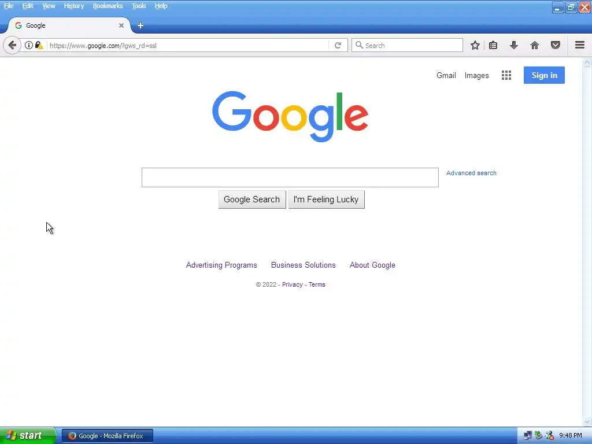The image size is (592, 444).
Task: Open the downloads arrow panel
Action: point(514,46)
